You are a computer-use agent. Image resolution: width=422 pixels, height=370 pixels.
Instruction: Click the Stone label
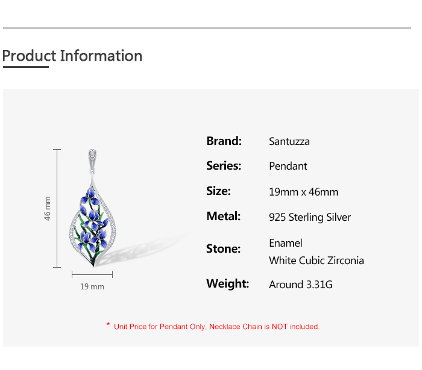pos(223,249)
